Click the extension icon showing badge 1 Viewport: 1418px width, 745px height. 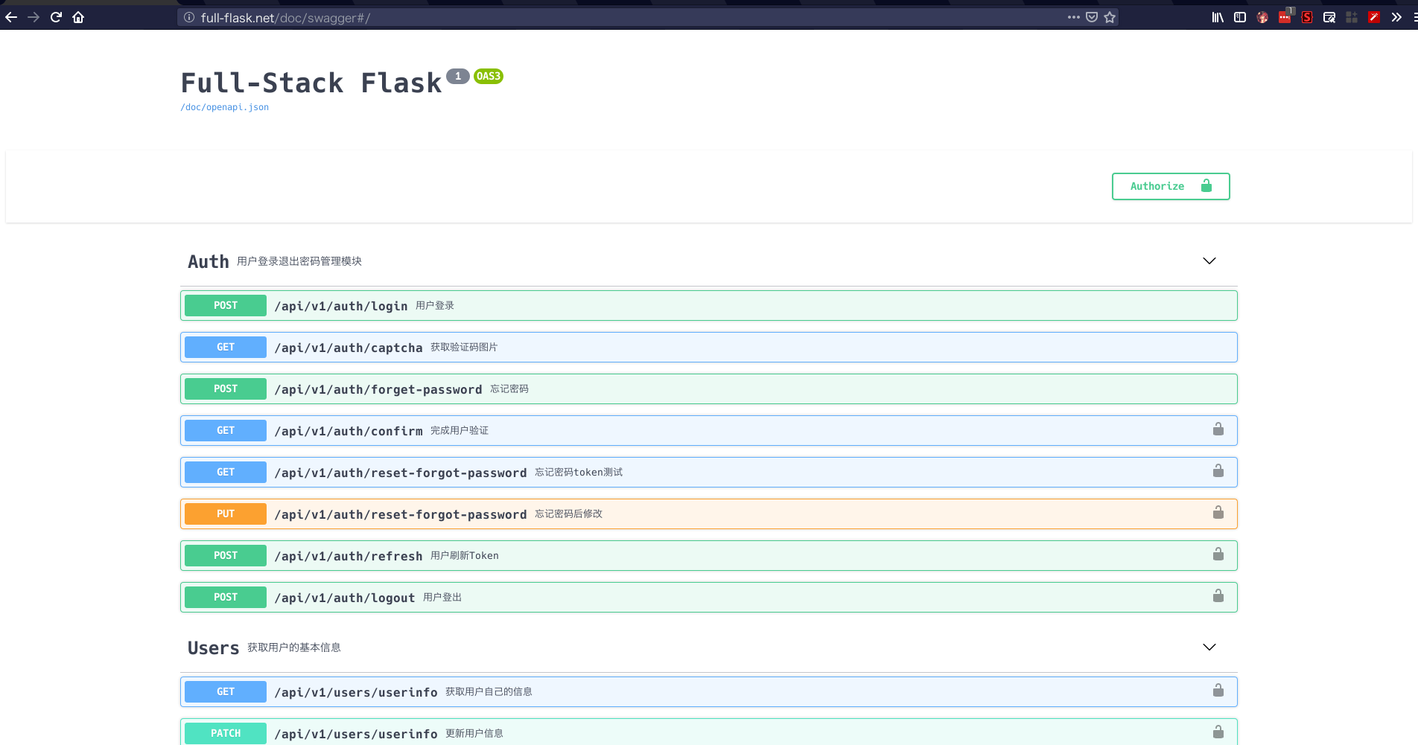click(x=1285, y=16)
